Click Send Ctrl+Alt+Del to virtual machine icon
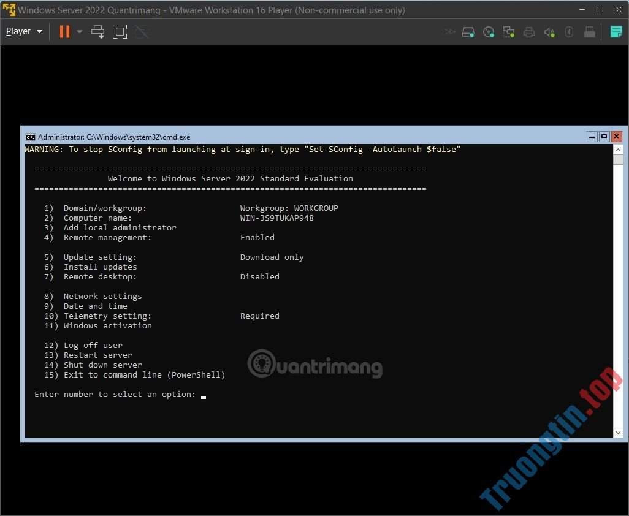Screen dimensions: 629x516 coord(98,32)
